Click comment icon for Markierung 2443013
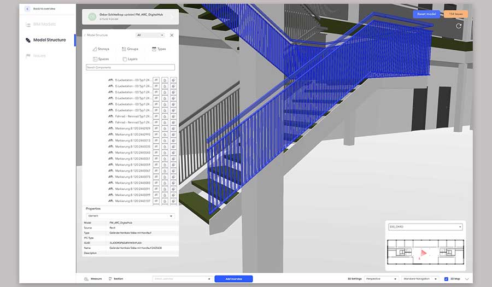Image resolution: width=492 pixels, height=287 pixels. coord(156,140)
